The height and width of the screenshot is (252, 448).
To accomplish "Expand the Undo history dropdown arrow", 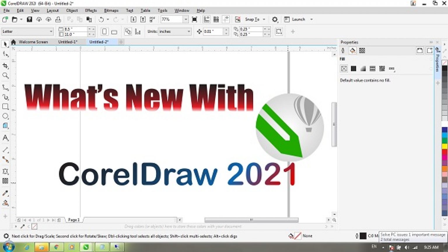I will point(108,20).
